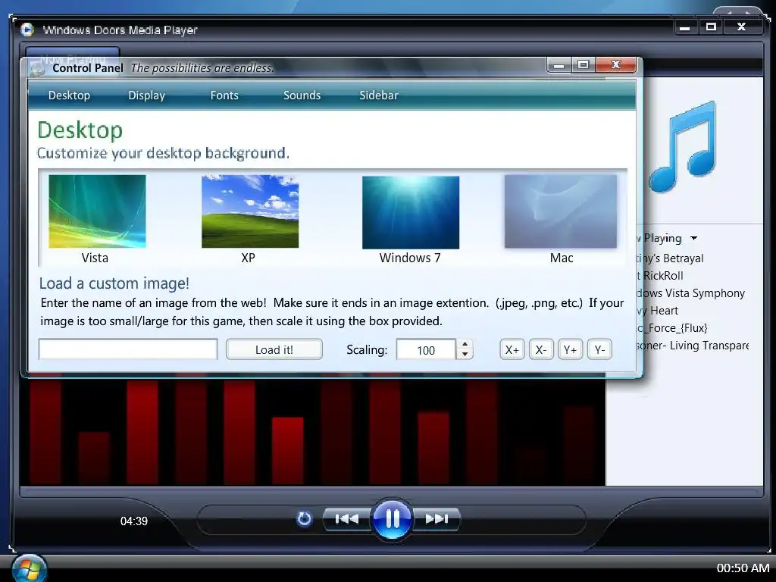
Task: Select the Betrayal track in playlist
Action: coord(670,258)
